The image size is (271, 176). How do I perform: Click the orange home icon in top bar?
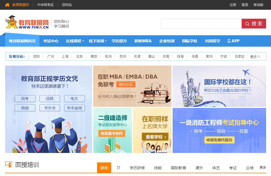7,5
